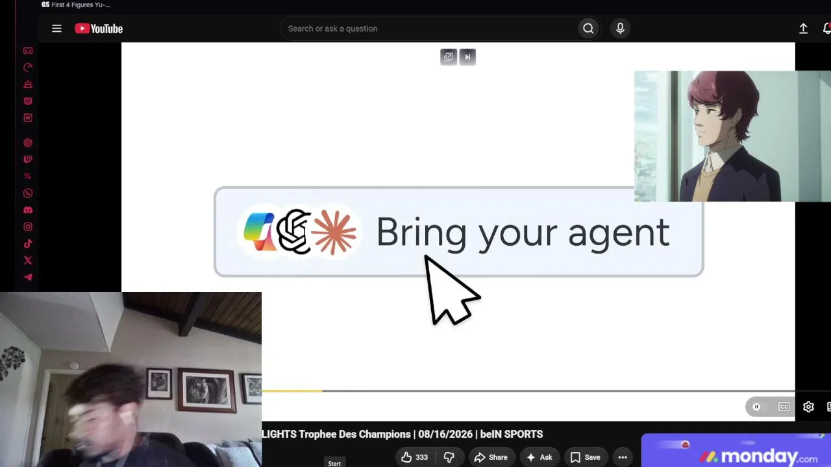831x467 pixels.
Task: Open YouTube notifications bell
Action: coord(826,29)
